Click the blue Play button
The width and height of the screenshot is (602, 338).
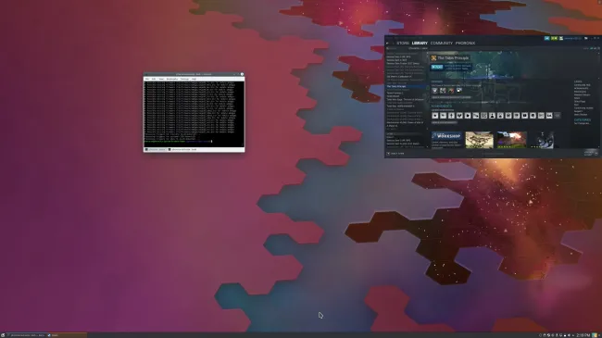437,67
